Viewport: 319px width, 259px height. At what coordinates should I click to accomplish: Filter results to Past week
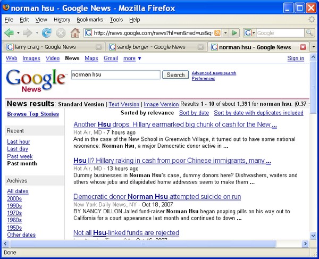(x=20, y=156)
